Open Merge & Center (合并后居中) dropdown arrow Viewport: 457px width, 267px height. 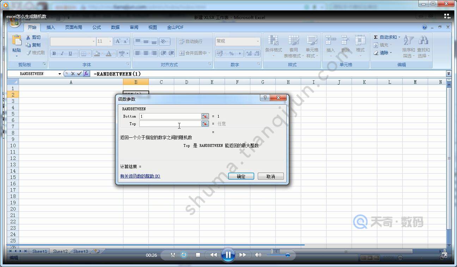point(209,53)
